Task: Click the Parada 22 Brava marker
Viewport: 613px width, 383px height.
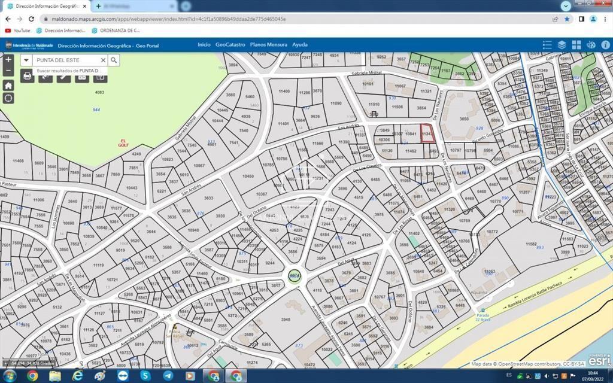Action: click(482, 311)
